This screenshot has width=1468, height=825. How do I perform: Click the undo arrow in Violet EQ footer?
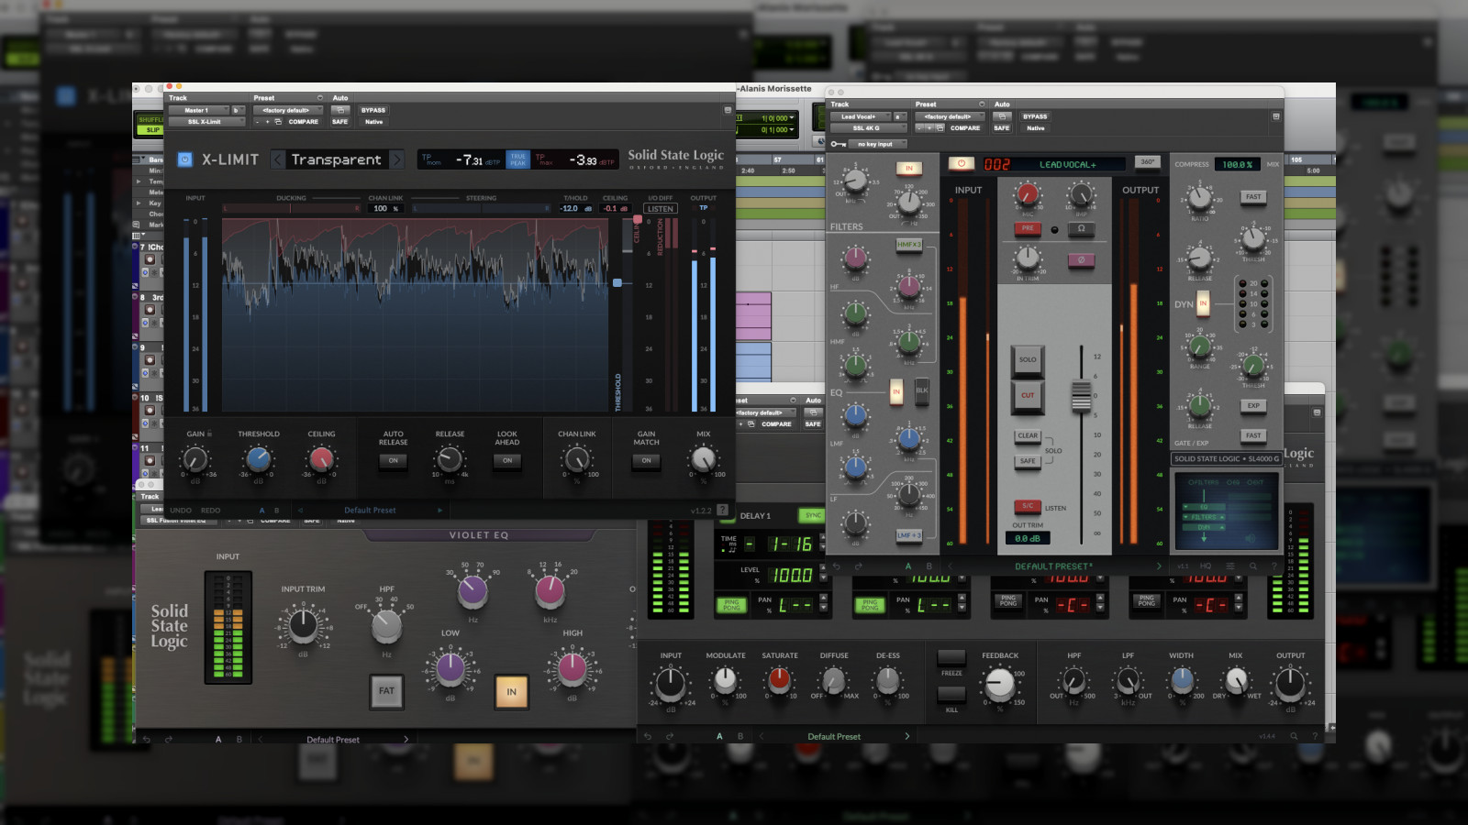146,739
